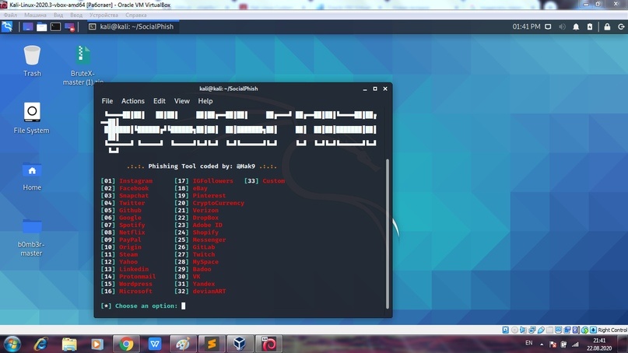This screenshot has height=353, width=628.
Task: Click the power manager battery icon
Action: coord(590,26)
